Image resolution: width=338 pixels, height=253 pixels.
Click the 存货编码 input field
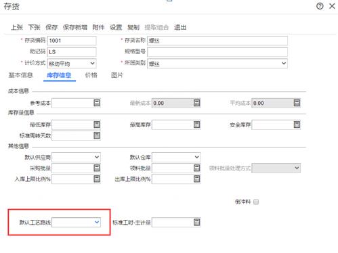pyautogui.click(x=72, y=41)
